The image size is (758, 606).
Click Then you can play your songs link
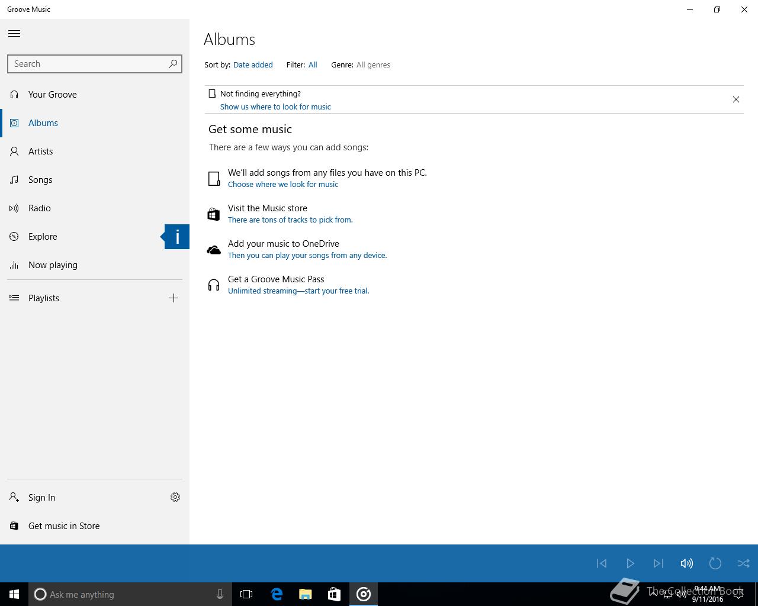click(x=307, y=256)
